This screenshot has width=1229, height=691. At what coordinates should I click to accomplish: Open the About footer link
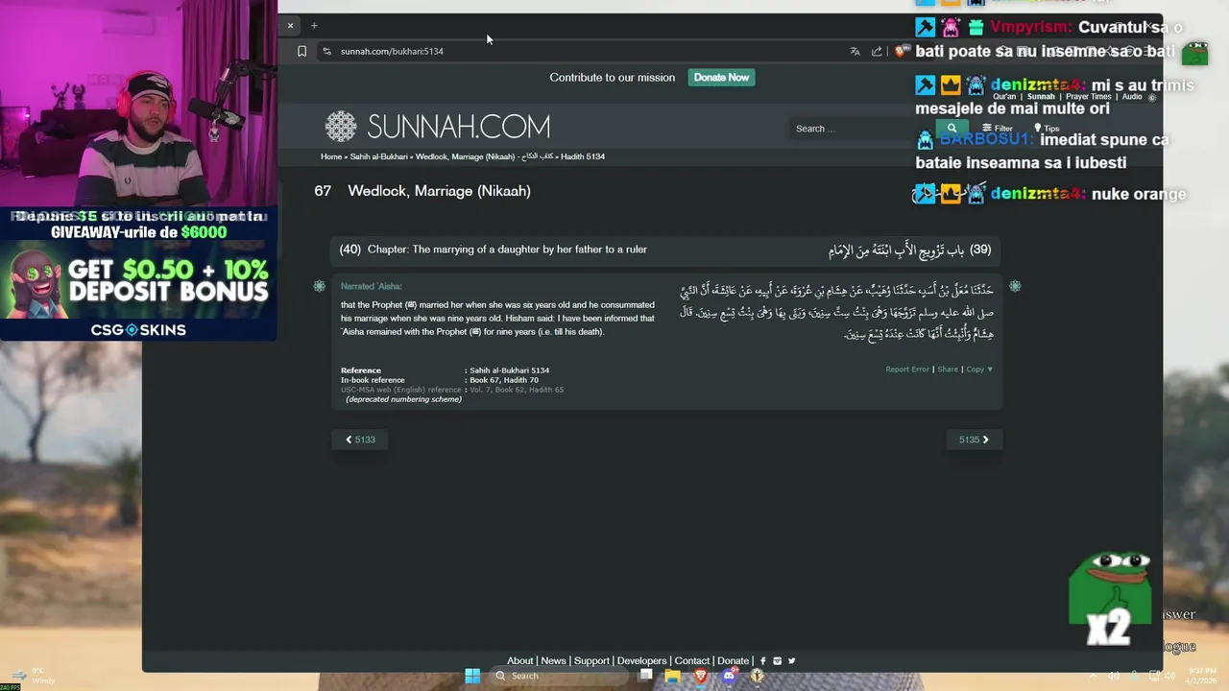point(519,661)
